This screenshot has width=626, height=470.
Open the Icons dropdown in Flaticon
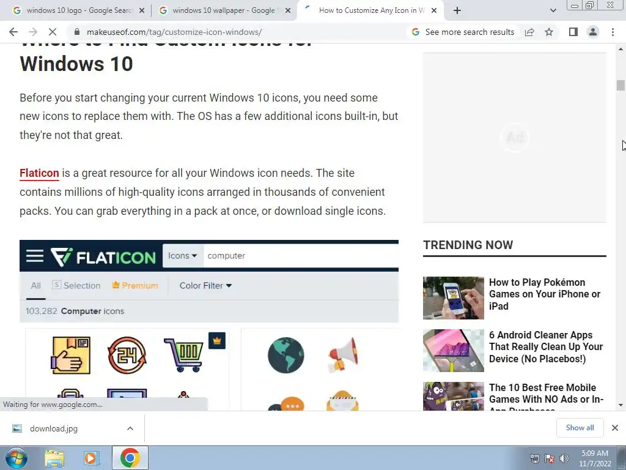(x=182, y=256)
